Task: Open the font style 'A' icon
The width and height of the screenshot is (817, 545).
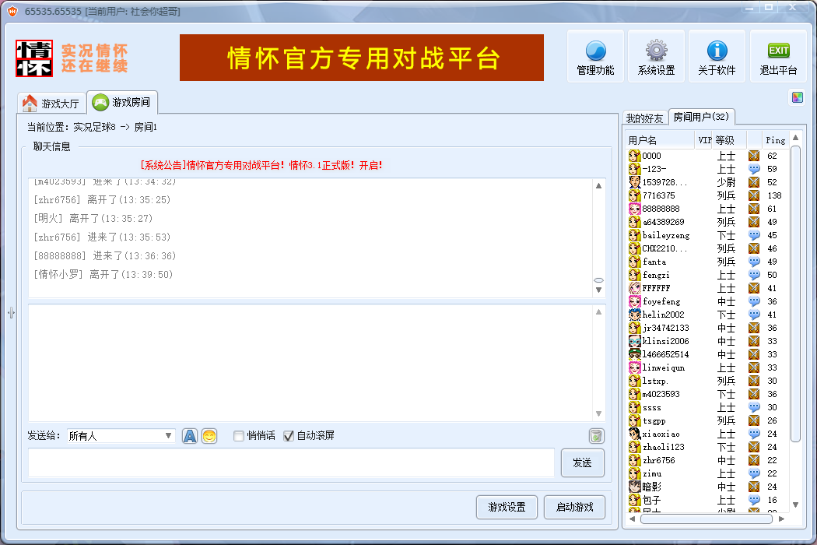Action: pyautogui.click(x=190, y=436)
